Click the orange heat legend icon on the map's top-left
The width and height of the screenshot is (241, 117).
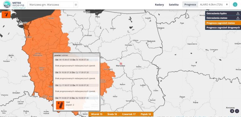(x=6, y=14)
